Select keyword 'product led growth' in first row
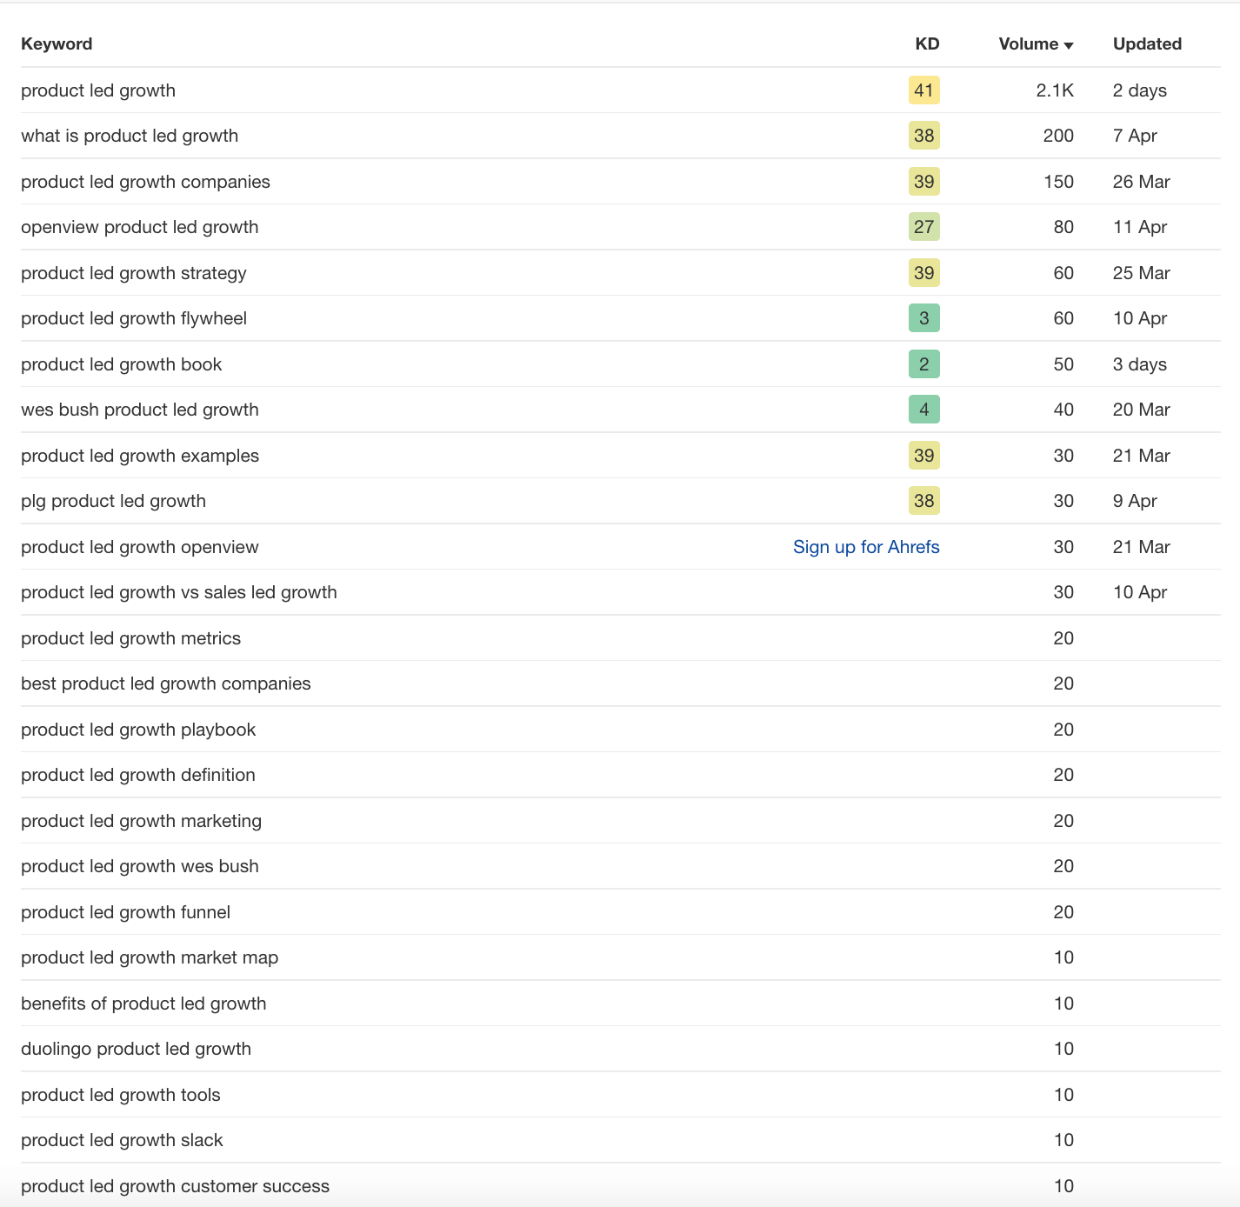This screenshot has height=1207, width=1240. [98, 90]
